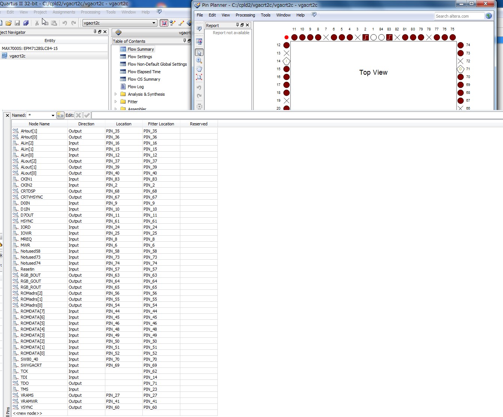503x417 pixels.
Task: Open Pin Planner Tools menu
Action: tap(265, 15)
